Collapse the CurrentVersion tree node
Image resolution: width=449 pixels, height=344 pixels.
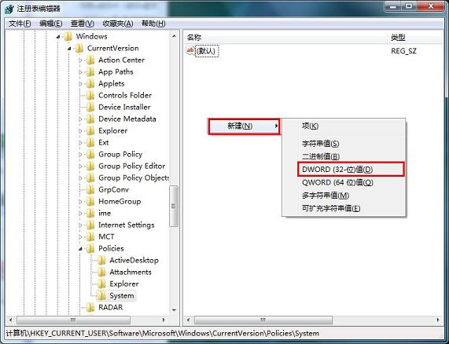pos(69,49)
